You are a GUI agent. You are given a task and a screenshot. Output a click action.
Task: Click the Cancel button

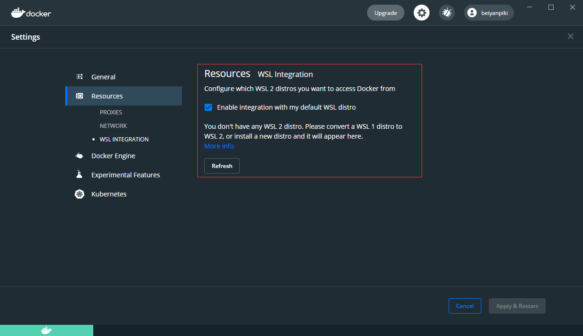click(465, 306)
